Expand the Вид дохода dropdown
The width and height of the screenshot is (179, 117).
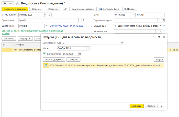160,26
